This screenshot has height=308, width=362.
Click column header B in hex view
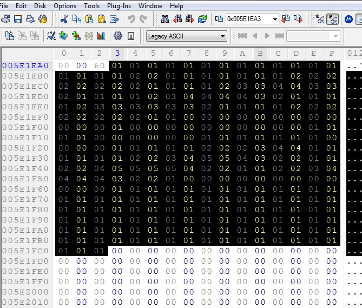tap(260, 53)
